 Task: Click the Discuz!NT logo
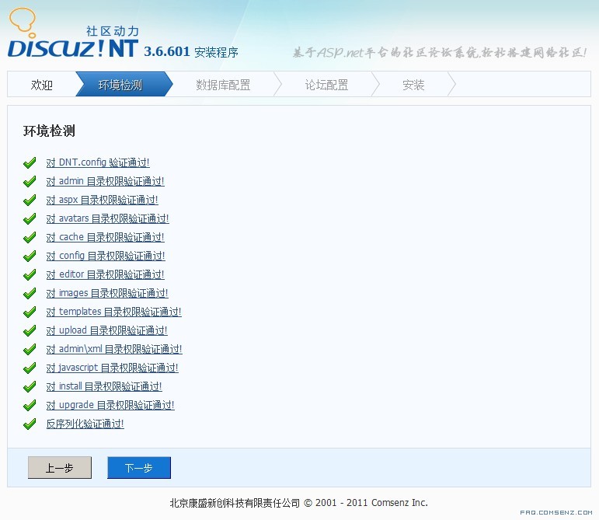pos(74,39)
